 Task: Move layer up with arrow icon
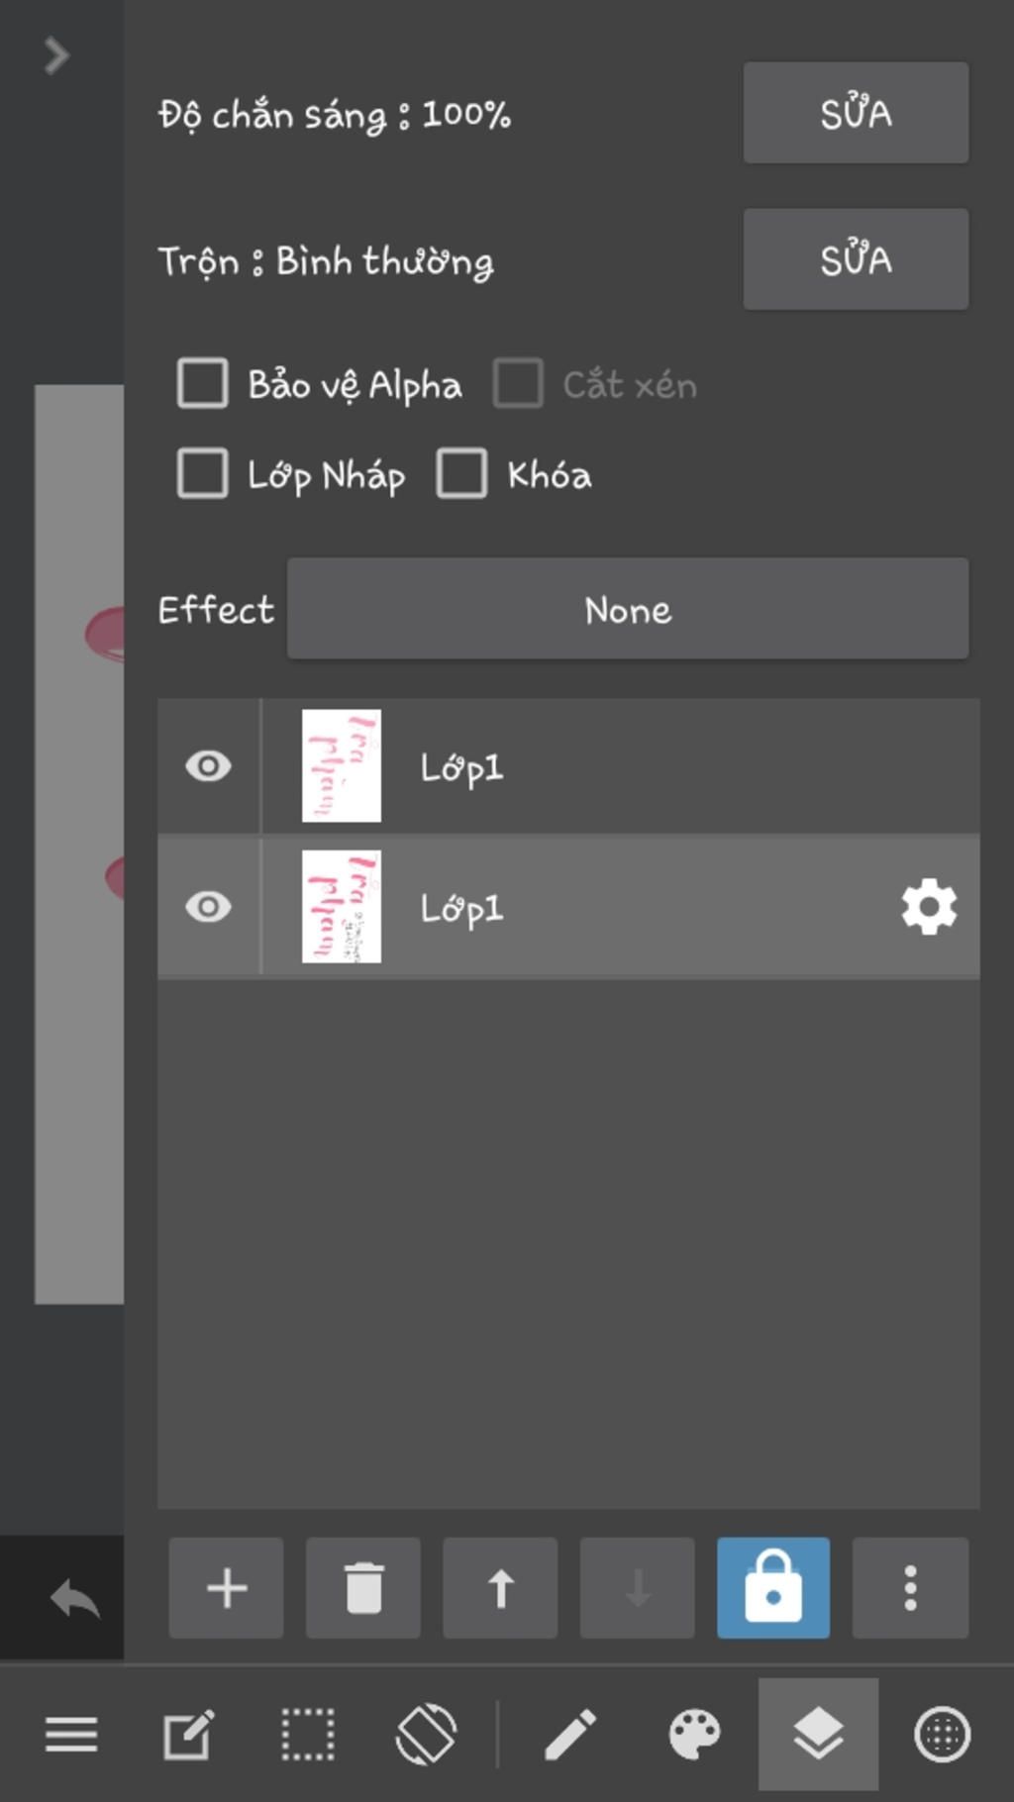pyautogui.click(x=500, y=1587)
